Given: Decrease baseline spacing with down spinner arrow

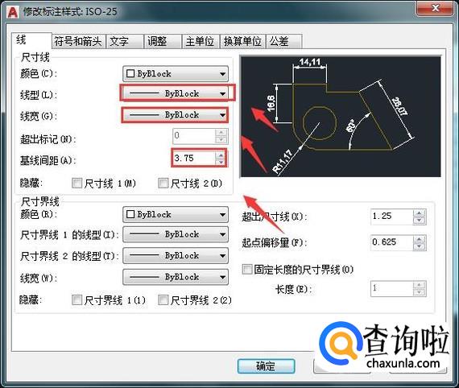Looking at the screenshot, I should click(221, 162).
